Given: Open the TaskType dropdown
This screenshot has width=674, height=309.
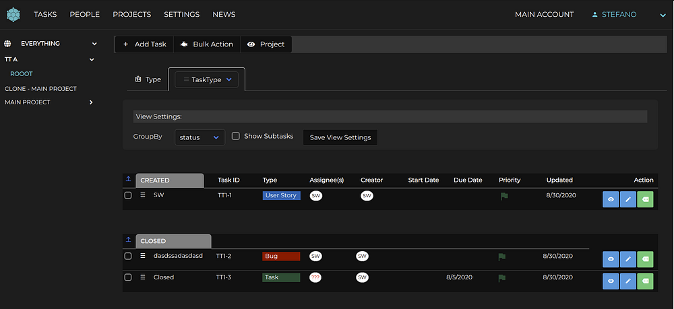Looking at the screenshot, I should [207, 79].
